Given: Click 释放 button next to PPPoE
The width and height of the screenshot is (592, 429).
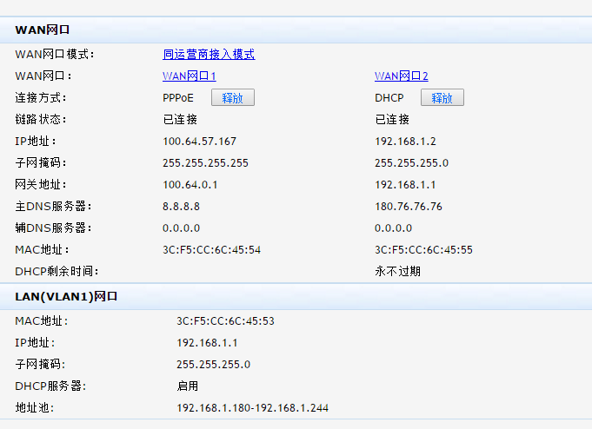Looking at the screenshot, I should 233,98.
